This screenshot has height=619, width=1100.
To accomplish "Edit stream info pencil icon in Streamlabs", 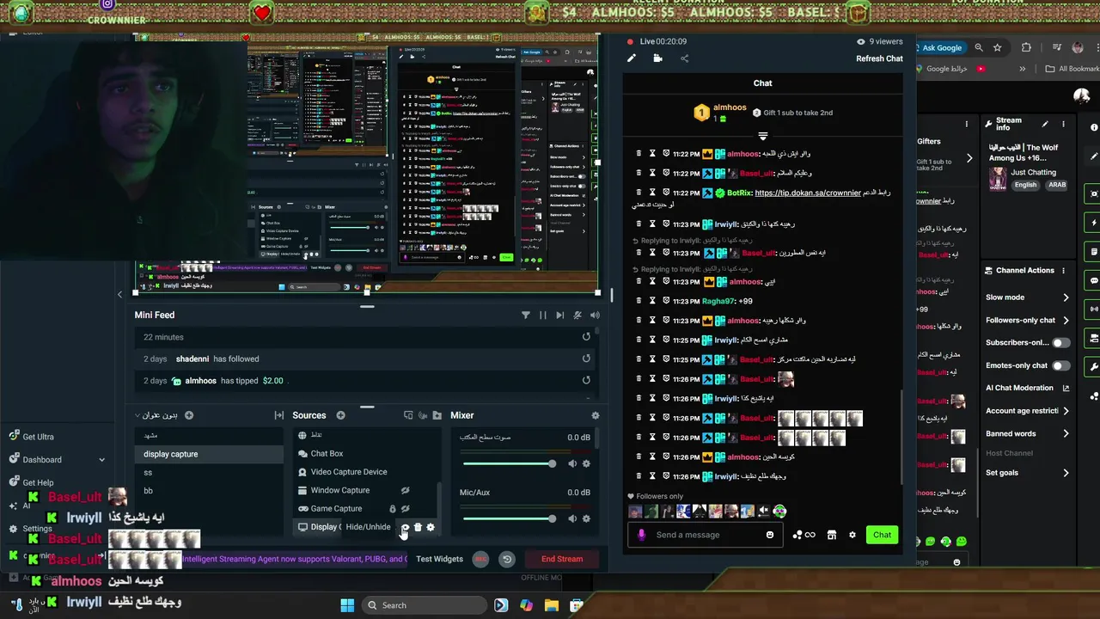I will tap(632, 58).
